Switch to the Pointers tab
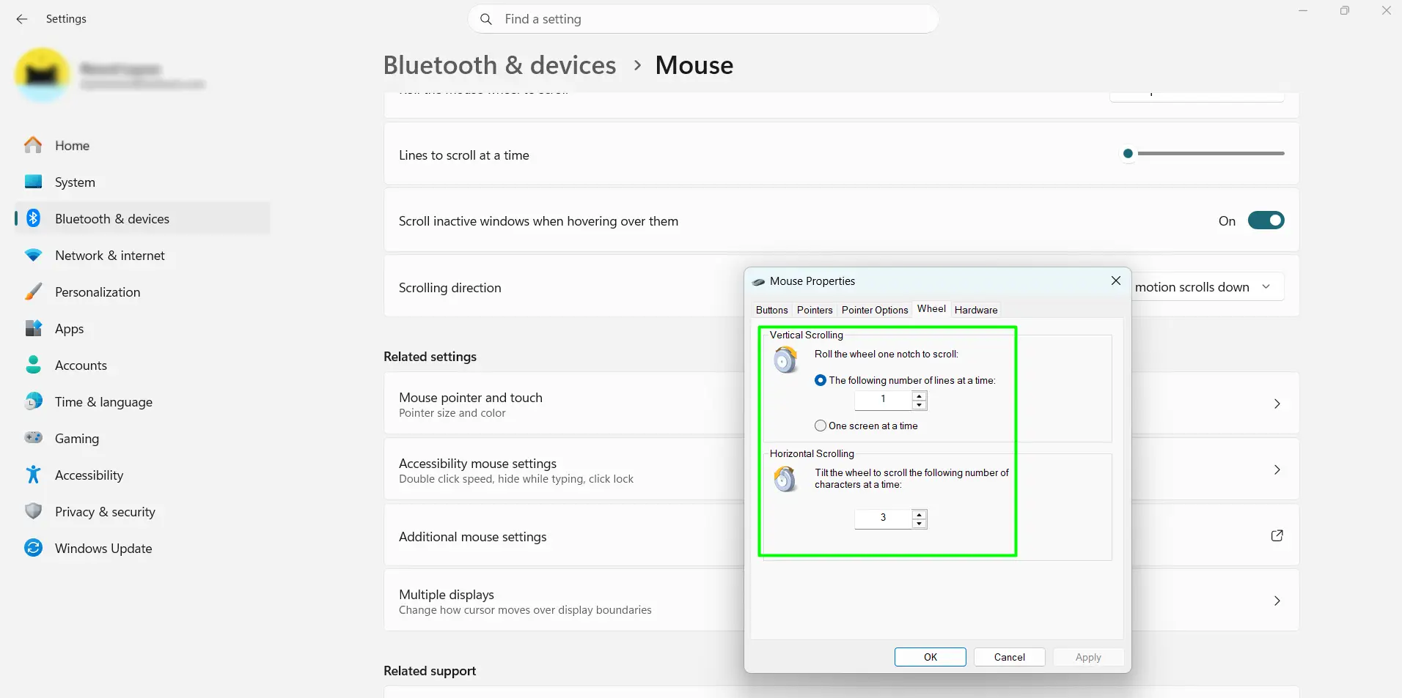 pyautogui.click(x=815, y=310)
